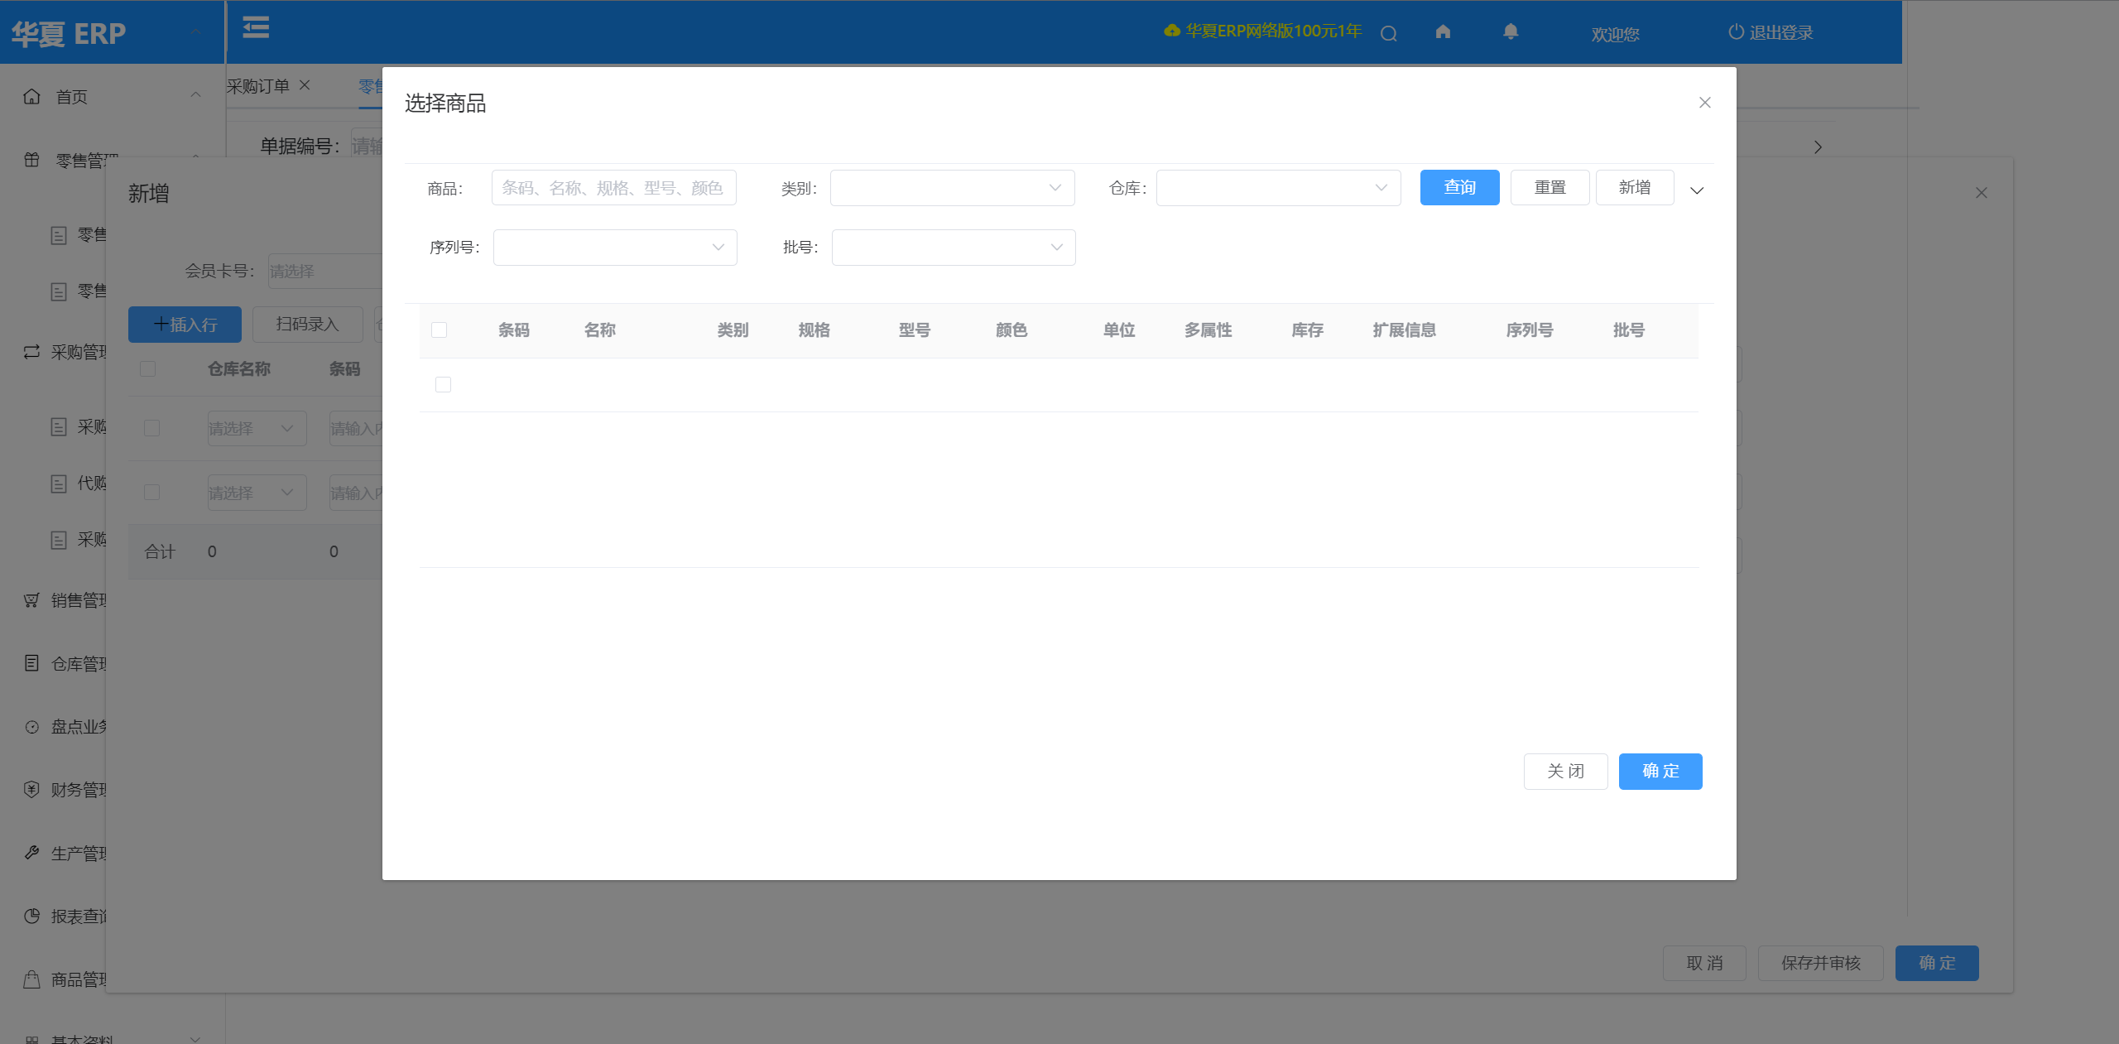Open the search icon in top bar

coord(1389,34)
